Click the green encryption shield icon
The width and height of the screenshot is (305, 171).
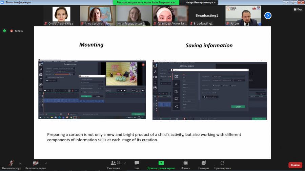click(x=4, y=31)
